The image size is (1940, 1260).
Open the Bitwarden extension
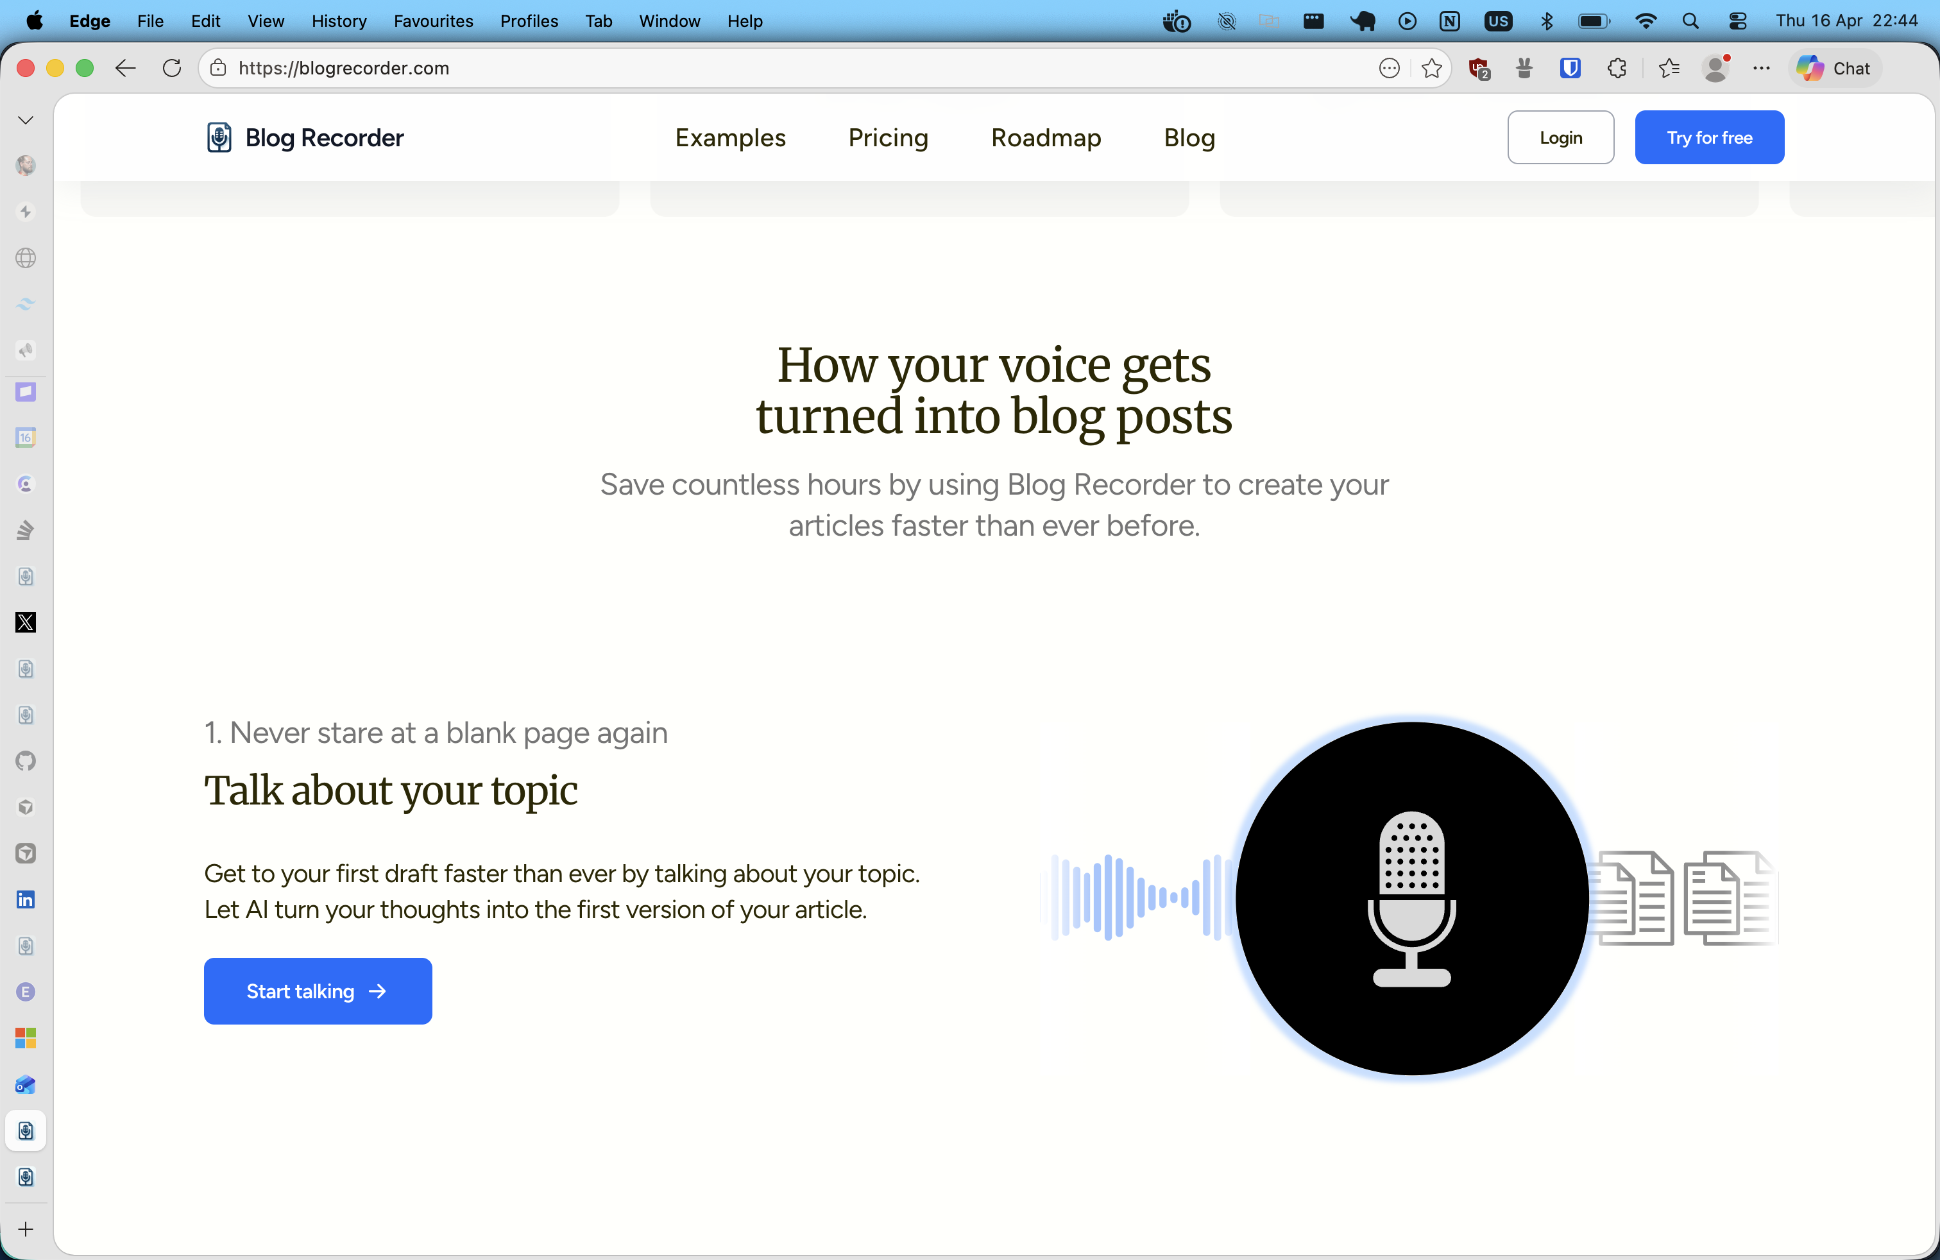click(1570, 69)
